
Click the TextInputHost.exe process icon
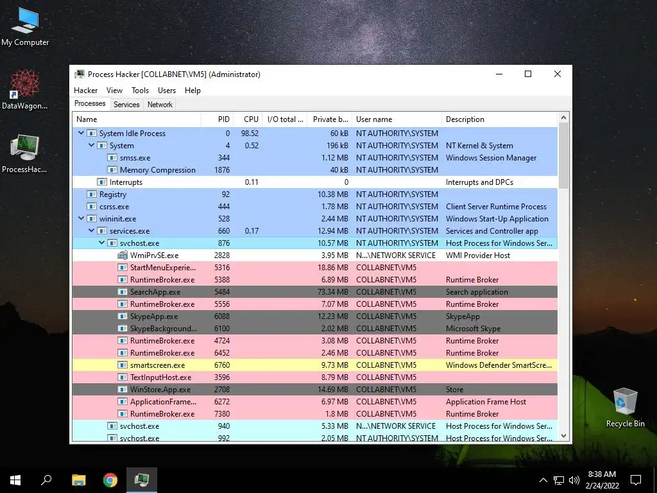click(x=123, y=377)
